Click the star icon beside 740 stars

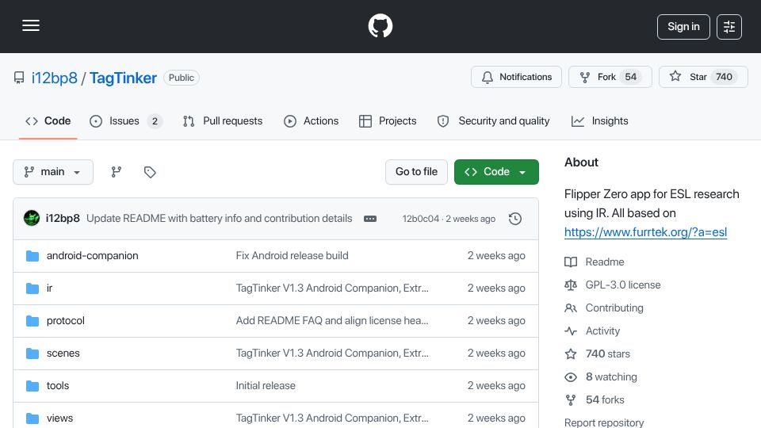tap(571, 353)
